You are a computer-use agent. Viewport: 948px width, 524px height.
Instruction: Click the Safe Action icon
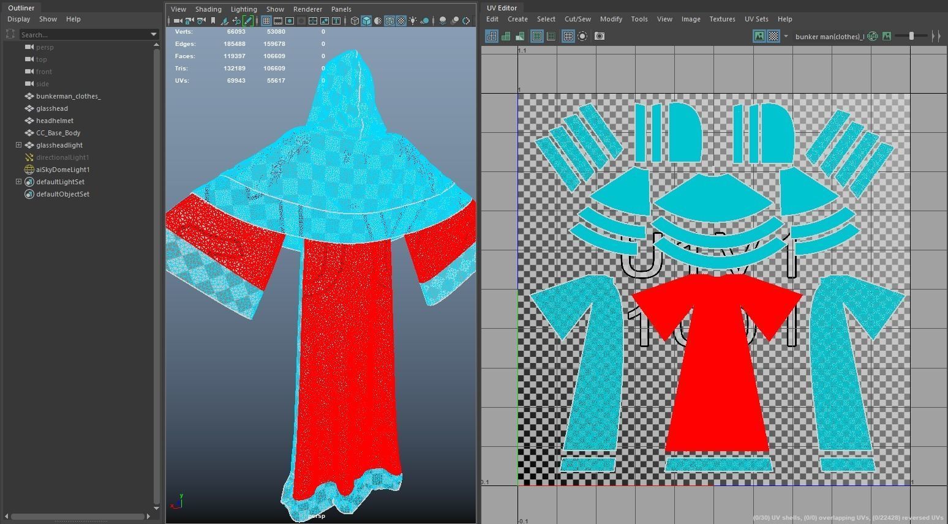(325, 21)
